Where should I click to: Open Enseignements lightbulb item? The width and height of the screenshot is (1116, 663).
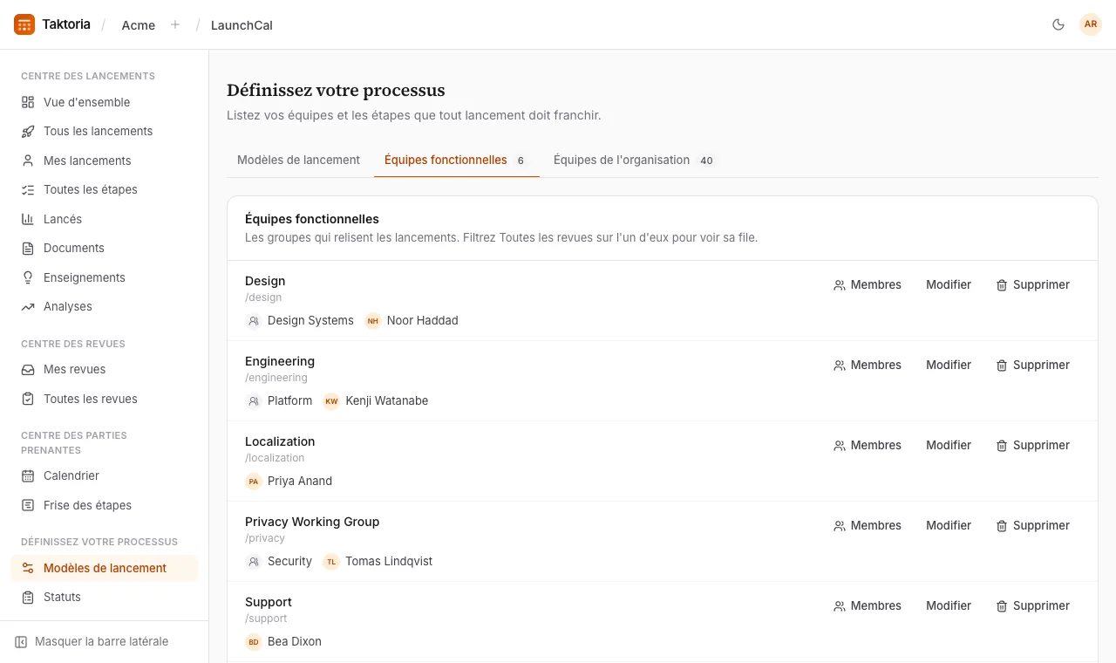(x=105, y=277)
